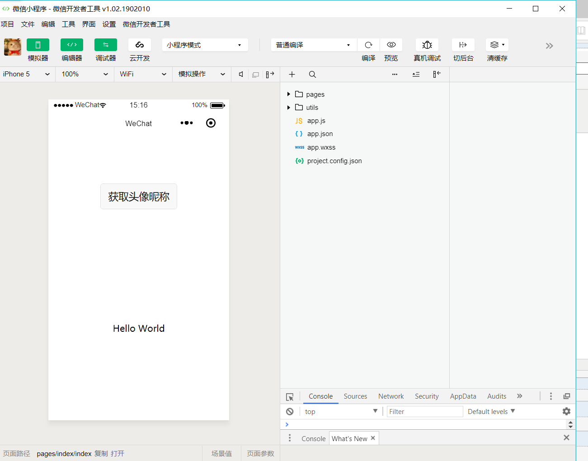The image size is (588, 461).
Task: Open devtools vertical-dots customize menu
Action: click(x=550, y=396)
